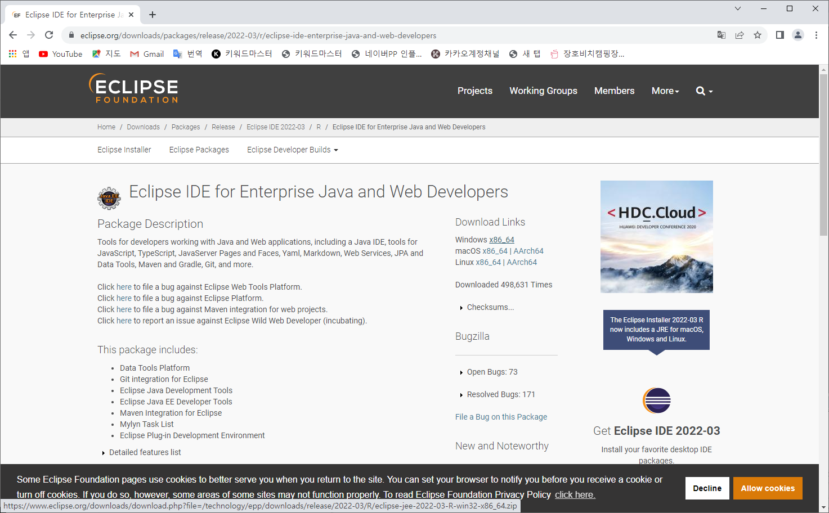This screenshot has height=513, width=829.
Task: Open the 지도 maps bookmark
Action: click(106, 54)
